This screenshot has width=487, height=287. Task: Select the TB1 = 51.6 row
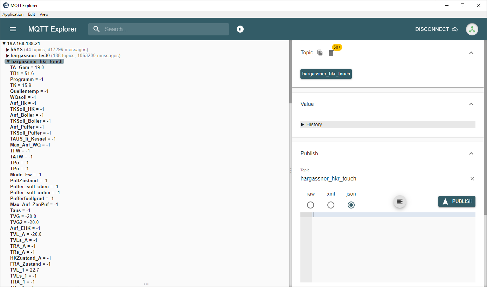pyautogui.click(x=22, y=73)
